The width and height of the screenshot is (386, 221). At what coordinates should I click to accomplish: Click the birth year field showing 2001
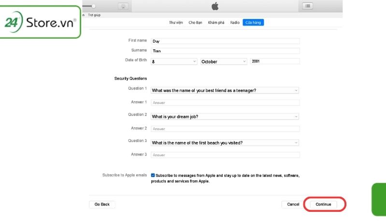(275, 61)
